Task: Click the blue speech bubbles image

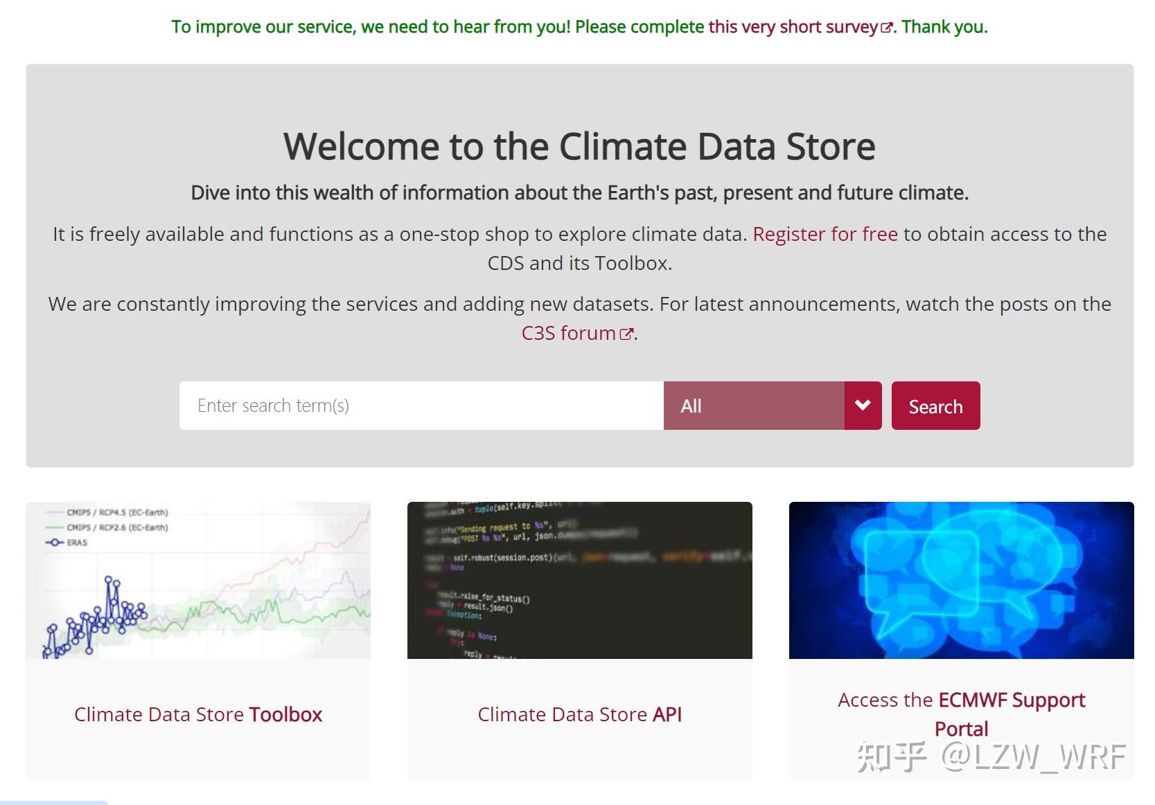Action: point(961,580)
